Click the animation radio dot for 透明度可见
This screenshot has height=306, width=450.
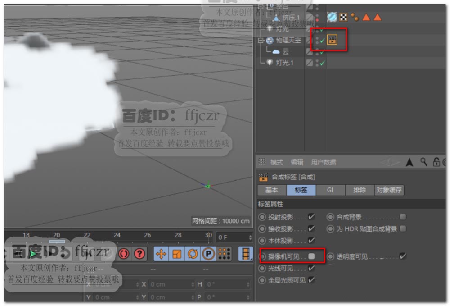330,256
